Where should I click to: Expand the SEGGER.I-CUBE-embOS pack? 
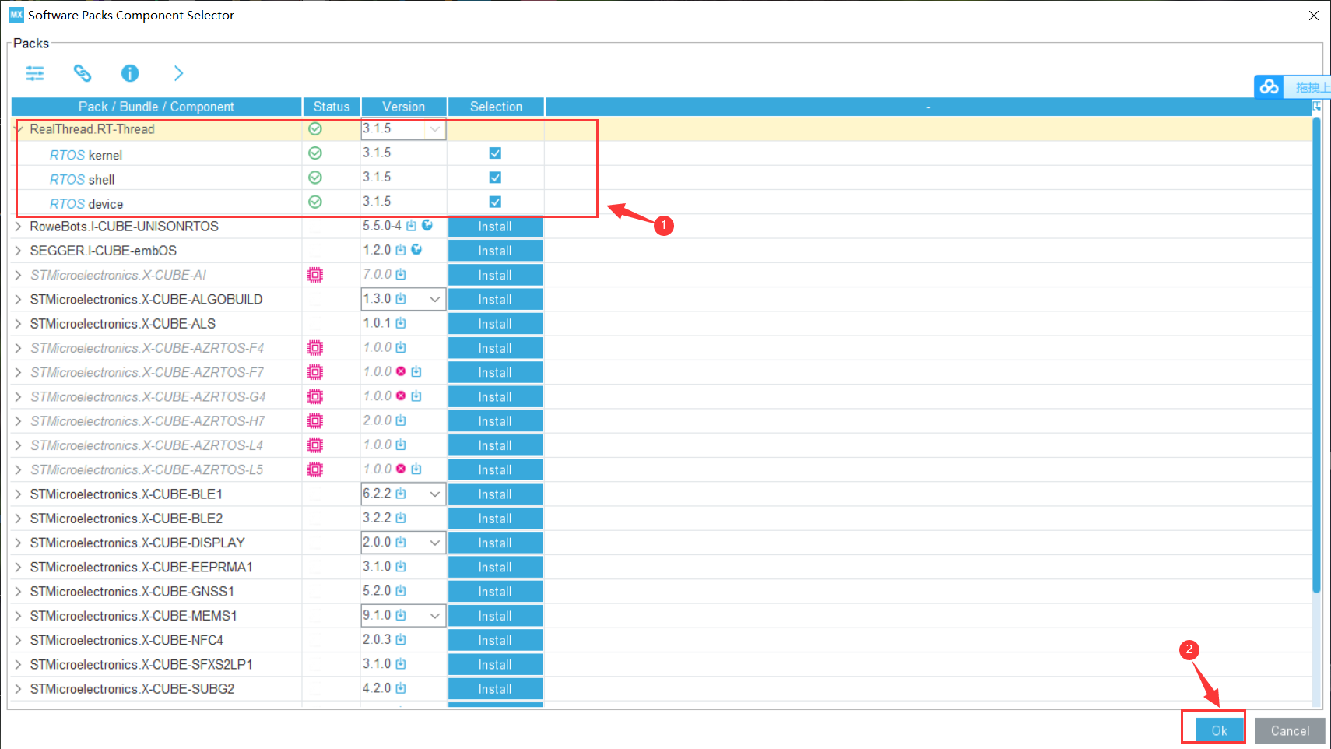(x=19, y=251)
